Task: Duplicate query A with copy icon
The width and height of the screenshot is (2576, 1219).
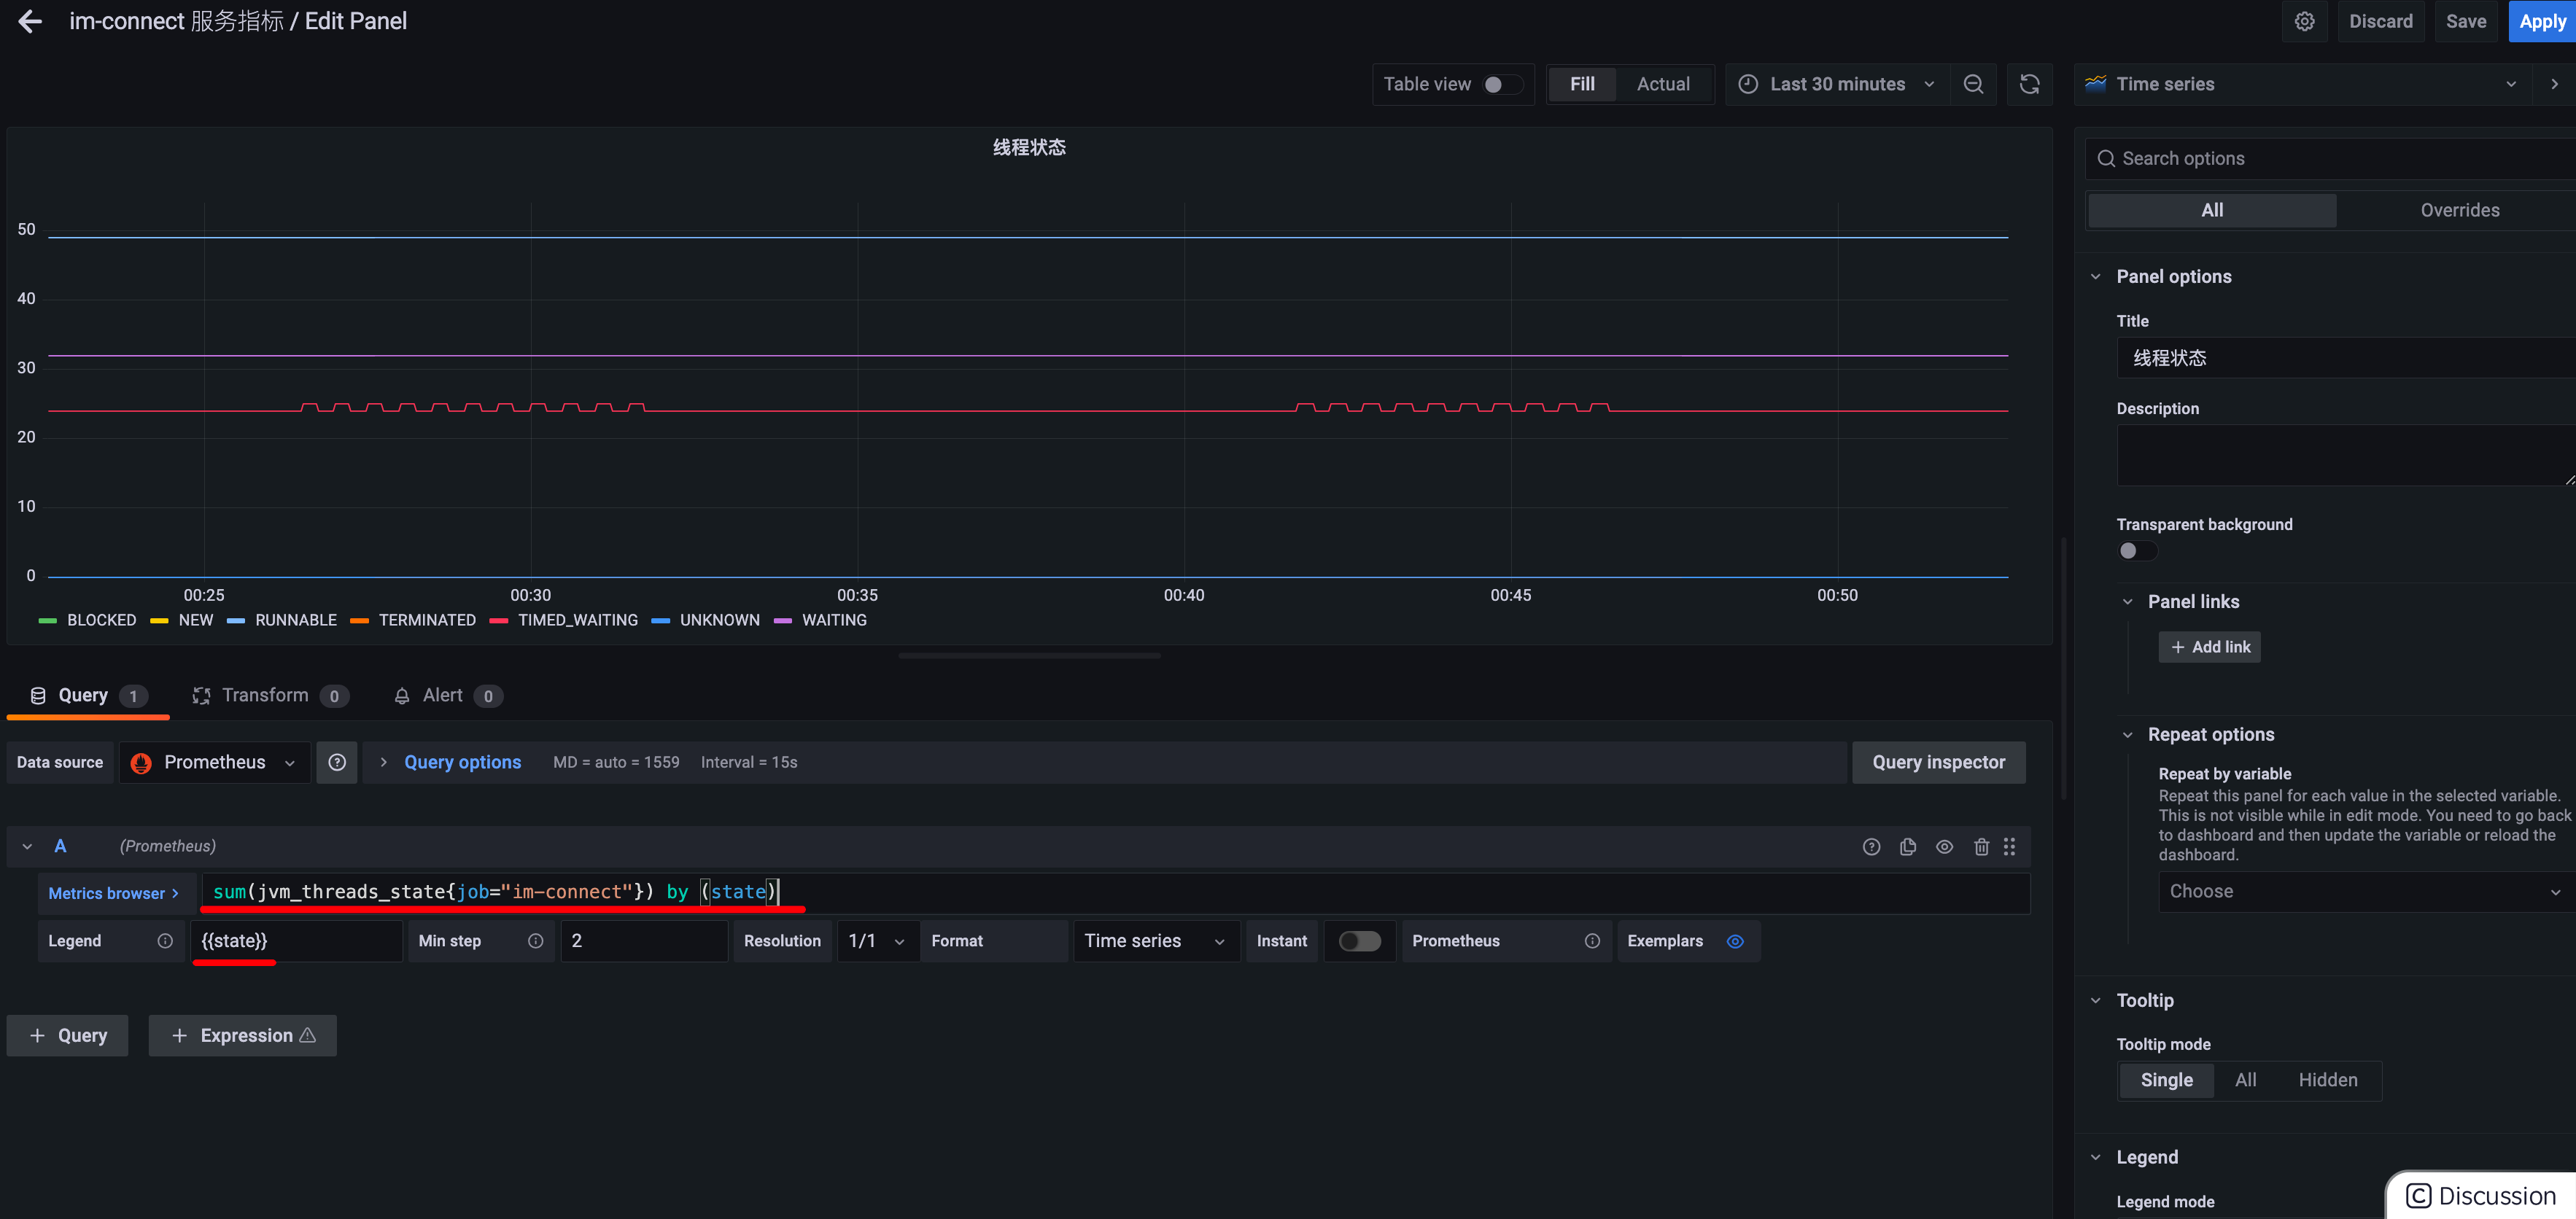Action: pyautogui.click(x=1907, y=846)
